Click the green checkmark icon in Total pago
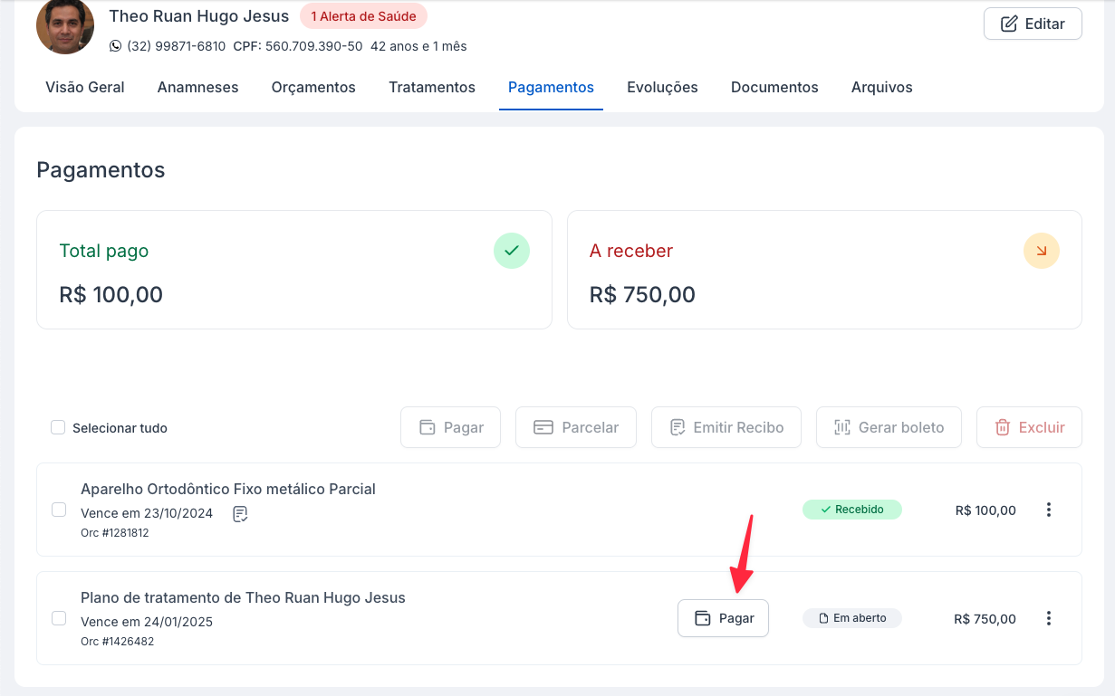Viewport: 1115px width, 696px height. coord(511,251)
